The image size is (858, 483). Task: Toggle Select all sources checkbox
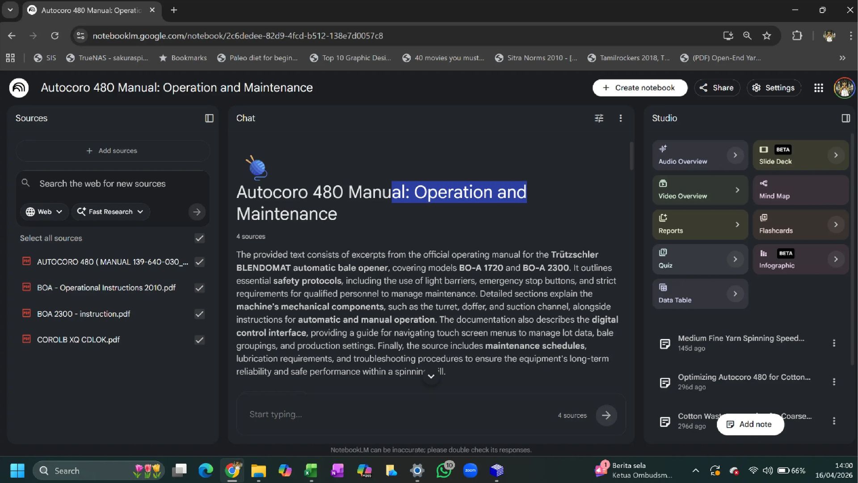pos(199,238)
